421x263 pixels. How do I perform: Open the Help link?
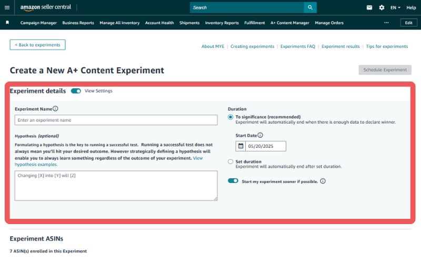pos(411,7)
